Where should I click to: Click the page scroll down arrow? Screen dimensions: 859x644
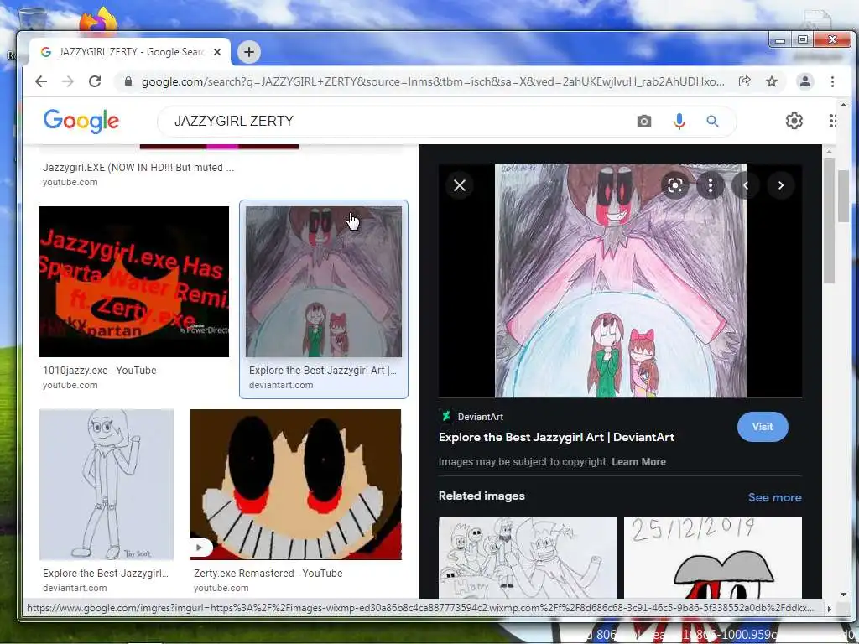pos(843,595)
